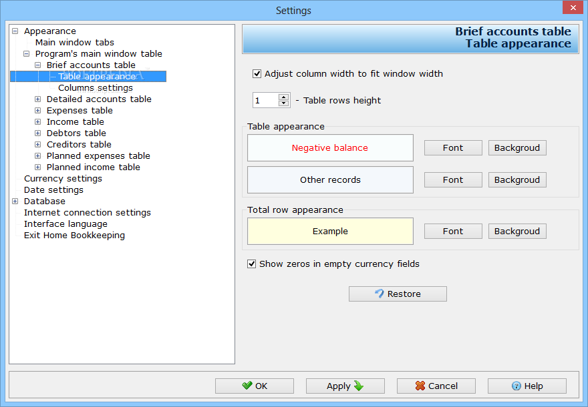This screenshot has width=588, height=407.
Task: Click the green checkmark icon on OK
Action: pyautogui.click(x=247, y=385)
